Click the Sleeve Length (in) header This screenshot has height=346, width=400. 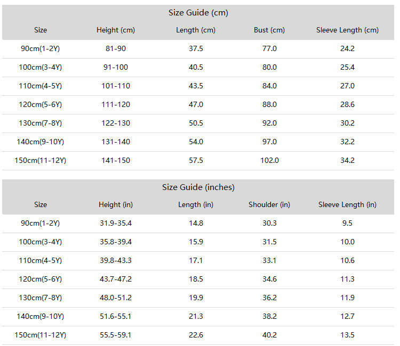[x=347, y=205]
